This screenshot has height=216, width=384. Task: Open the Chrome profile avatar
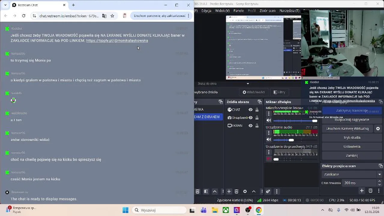coord(124,16)
